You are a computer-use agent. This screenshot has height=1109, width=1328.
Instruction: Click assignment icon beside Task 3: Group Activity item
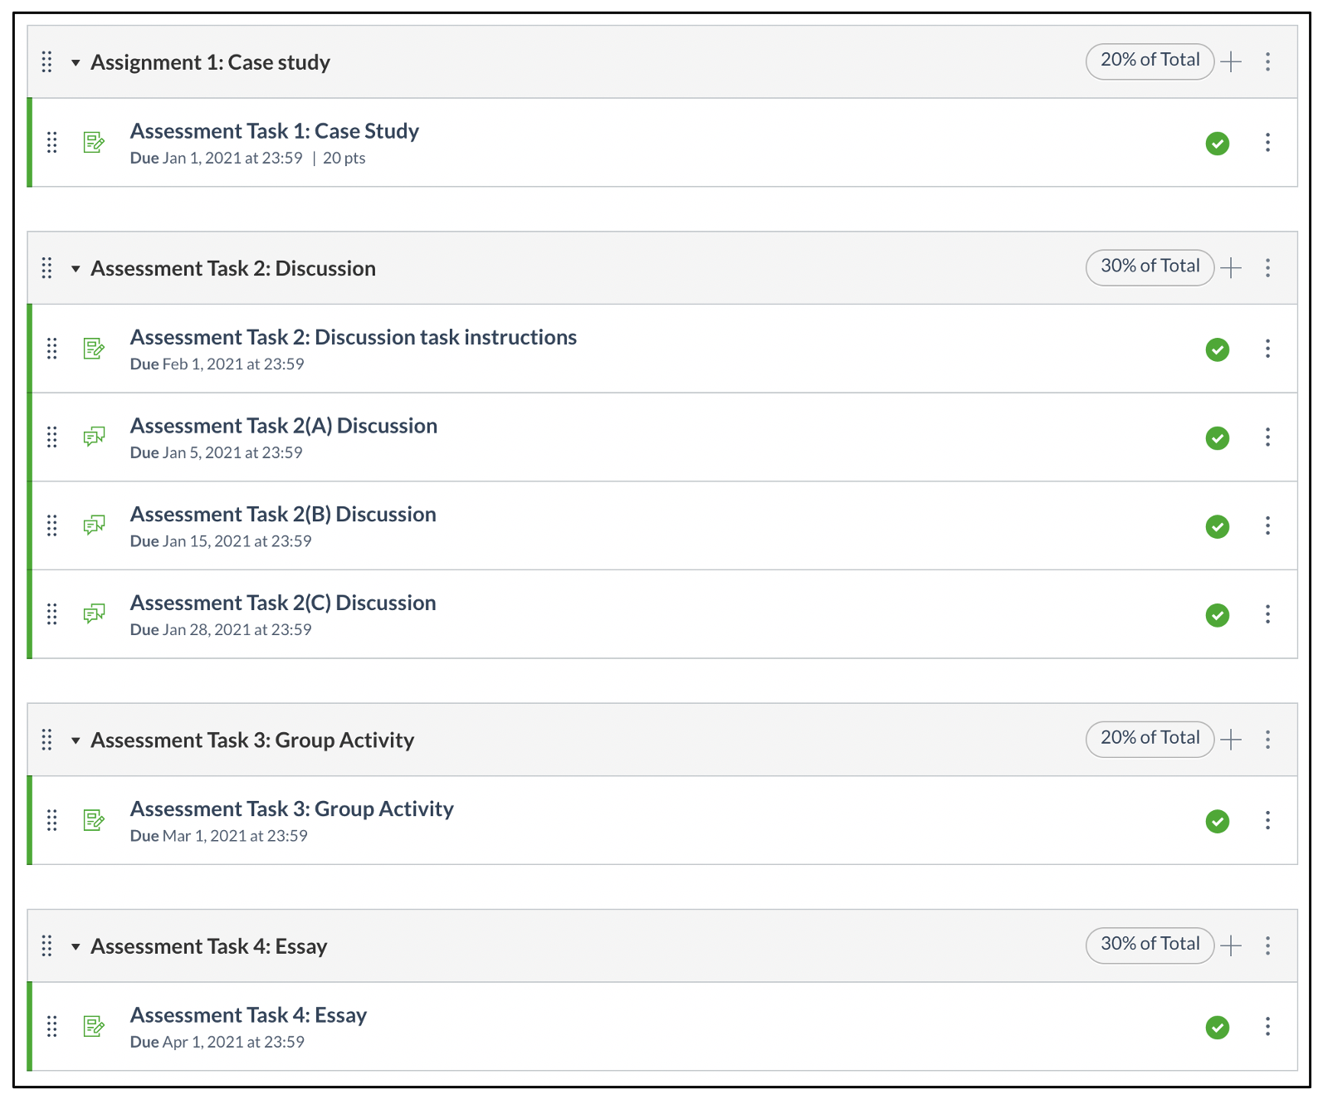pyautogui.click(x=94, y=820)
